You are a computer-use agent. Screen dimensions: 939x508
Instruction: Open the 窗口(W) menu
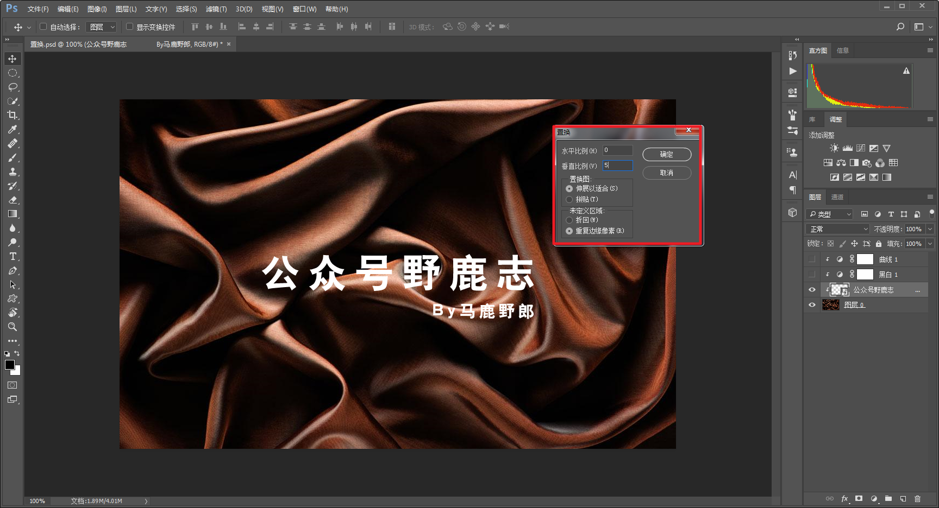click(304, 9)
